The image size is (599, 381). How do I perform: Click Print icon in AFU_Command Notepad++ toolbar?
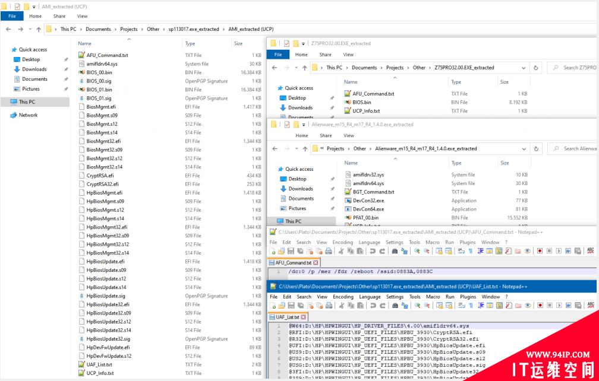[329, 251]
